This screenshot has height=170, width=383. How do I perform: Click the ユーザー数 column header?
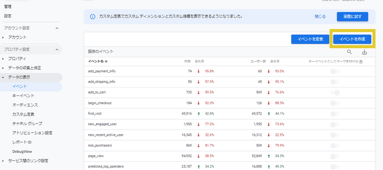(258, 62)
